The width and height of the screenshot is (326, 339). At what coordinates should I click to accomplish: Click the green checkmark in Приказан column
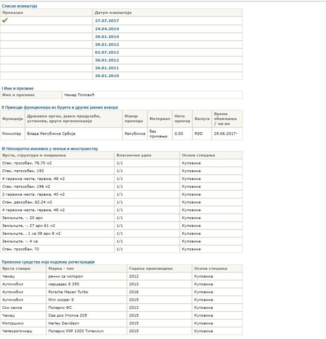(5, 20)
